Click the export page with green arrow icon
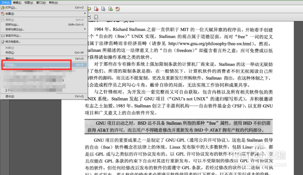This screenshot has width=303, height=175. (x=111, y=9)
